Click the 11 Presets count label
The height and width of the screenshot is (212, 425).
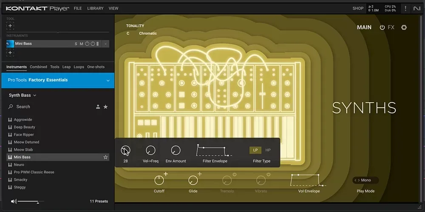coord(99,201)
